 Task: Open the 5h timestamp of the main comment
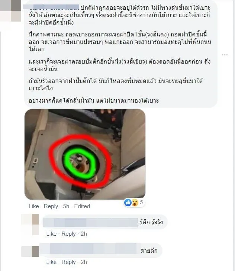(66, 206)
